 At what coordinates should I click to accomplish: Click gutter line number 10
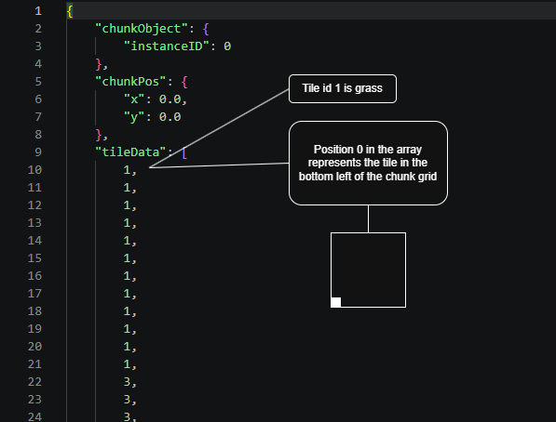tap(34, 170)
